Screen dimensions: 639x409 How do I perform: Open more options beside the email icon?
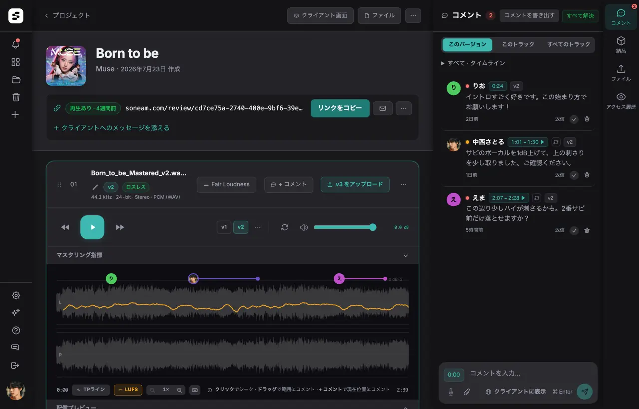[x=404, y=108]
